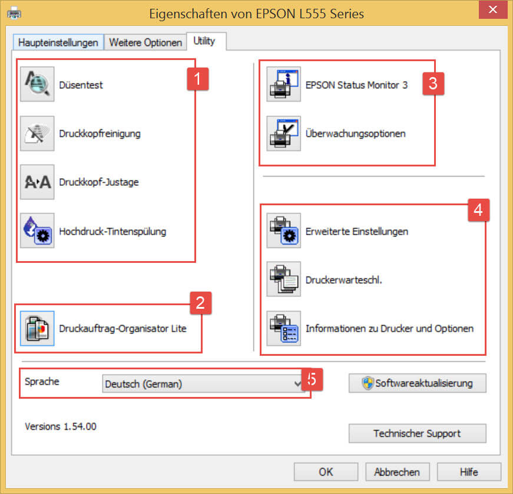Open the Weitere Optionen tab
The height and width of the screenshot is (494, 513).
[x=145, y=42]
